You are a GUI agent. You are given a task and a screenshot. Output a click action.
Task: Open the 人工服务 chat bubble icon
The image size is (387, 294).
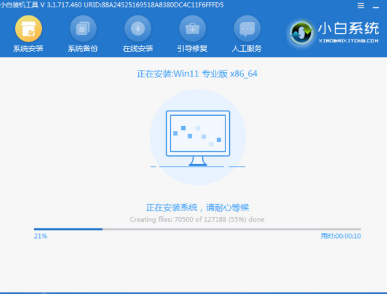point(247,29)
